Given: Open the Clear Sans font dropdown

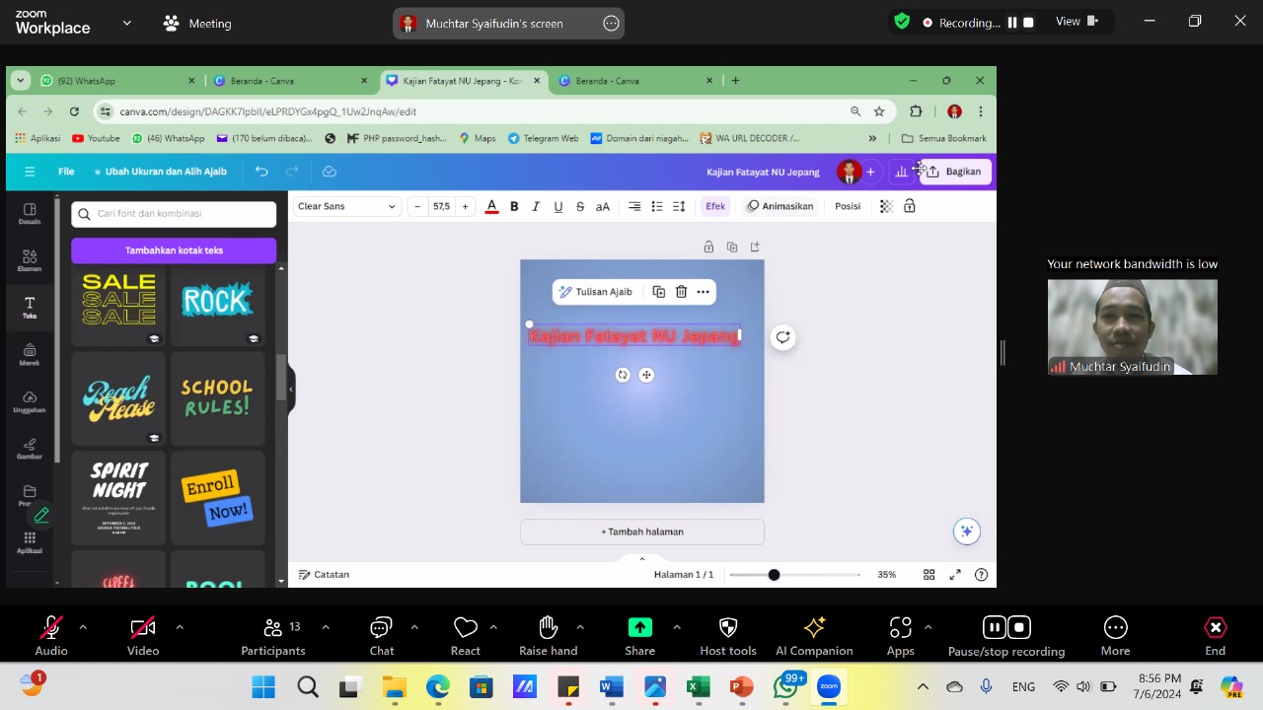Looking at the screenshot, I should tap(346, 206).
